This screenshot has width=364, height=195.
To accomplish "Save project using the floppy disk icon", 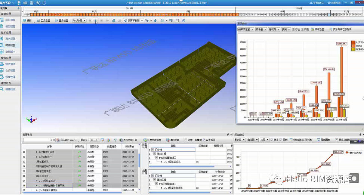I will coord(31,3).
